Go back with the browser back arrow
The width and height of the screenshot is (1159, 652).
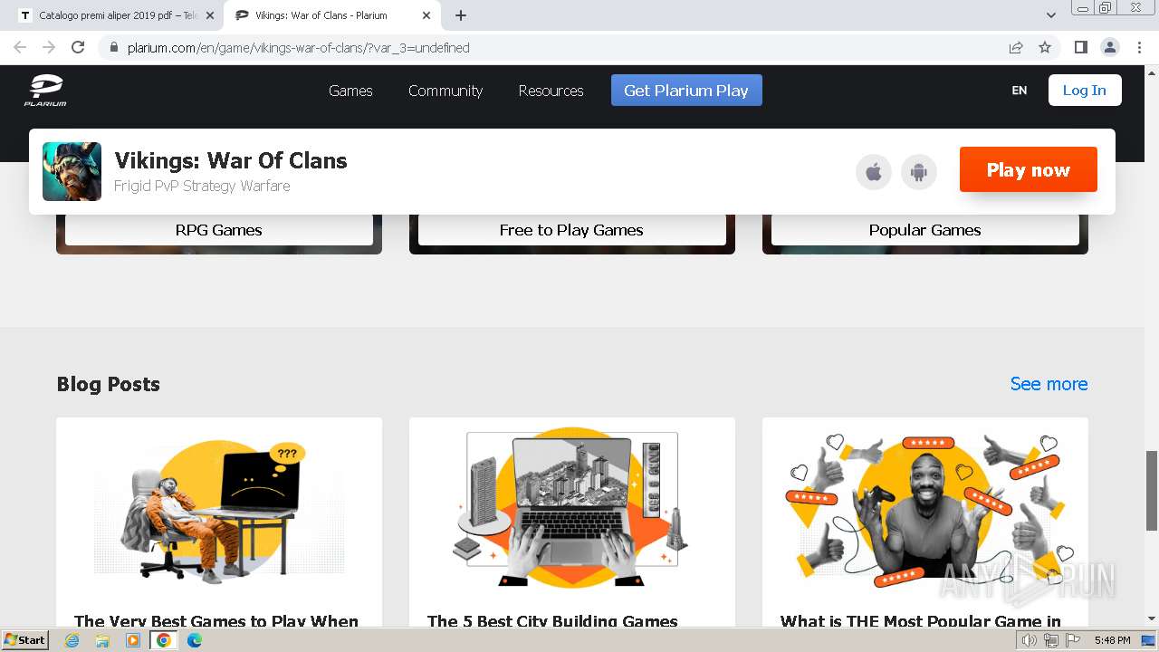coord(20,47)
